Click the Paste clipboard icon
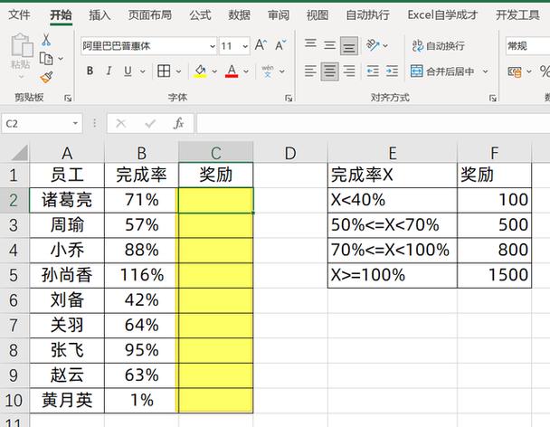The width and height of the screenshot is (550, 427). click(x=22, y=45)
